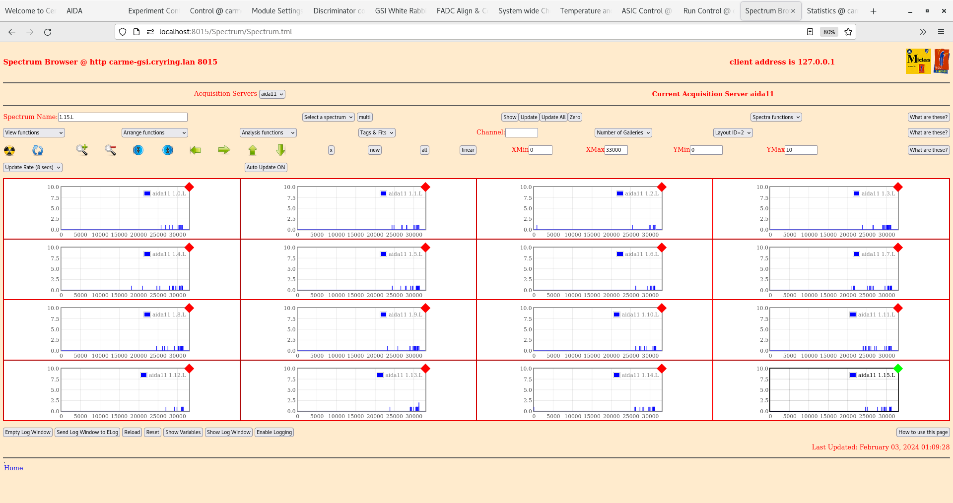Toggle the Auto Update ON button
Image resolution: width=953 pixels, height=503 pixels.
(266, 167)
